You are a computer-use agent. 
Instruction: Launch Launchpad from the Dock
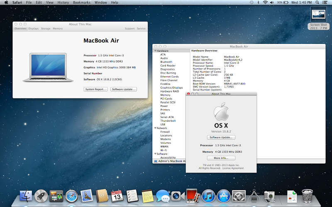tap(41, 195)
